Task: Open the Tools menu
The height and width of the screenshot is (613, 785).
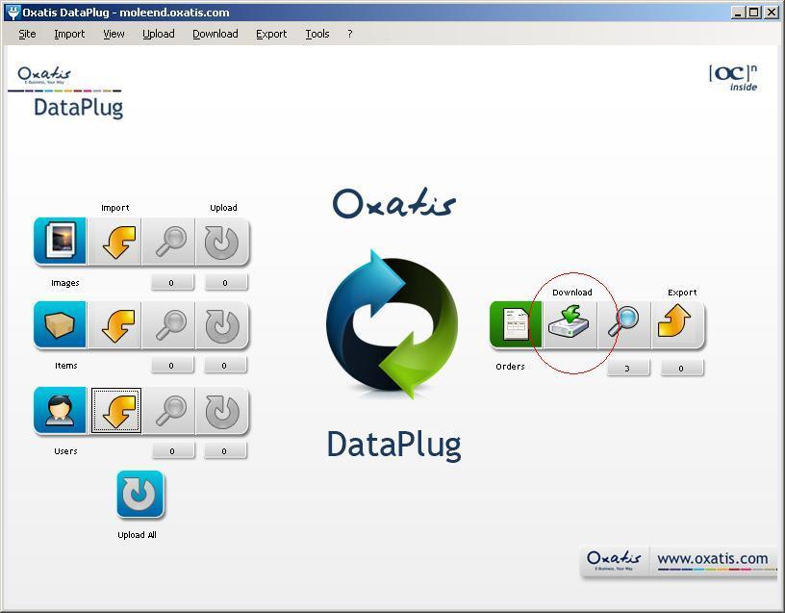Action: click(x=317, y=34)
